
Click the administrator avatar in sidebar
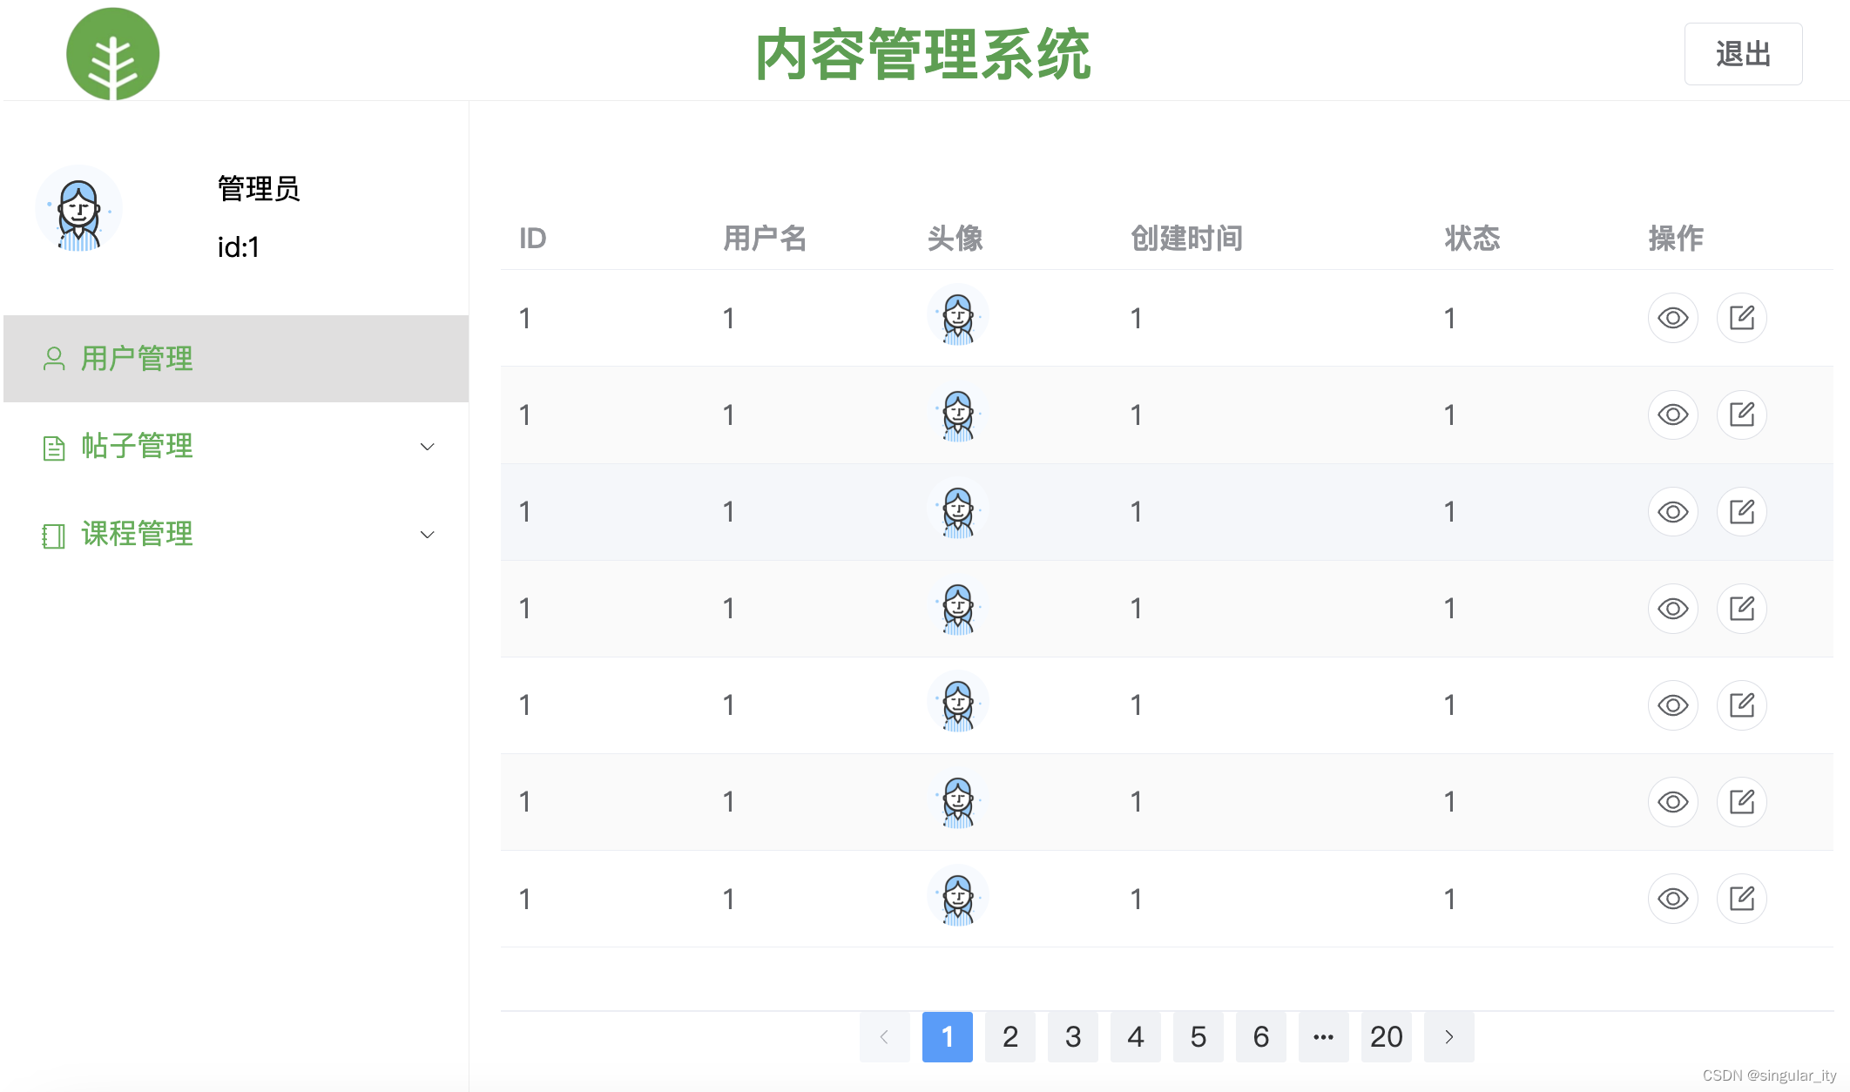[x=78, y=210]
